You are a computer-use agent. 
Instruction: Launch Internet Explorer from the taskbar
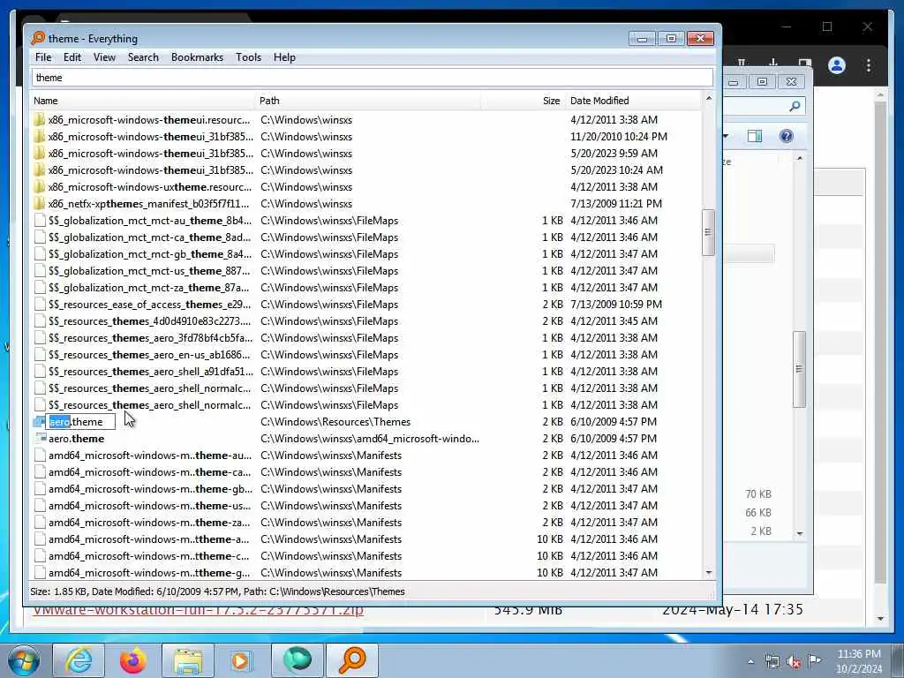pos(79,660)
